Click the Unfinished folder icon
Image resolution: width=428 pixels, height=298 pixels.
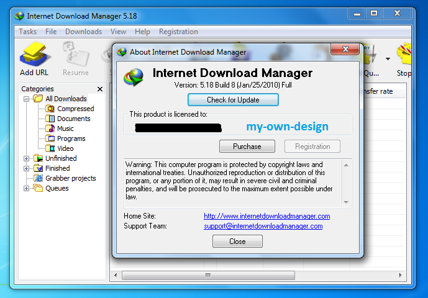(x=39, y=158)
